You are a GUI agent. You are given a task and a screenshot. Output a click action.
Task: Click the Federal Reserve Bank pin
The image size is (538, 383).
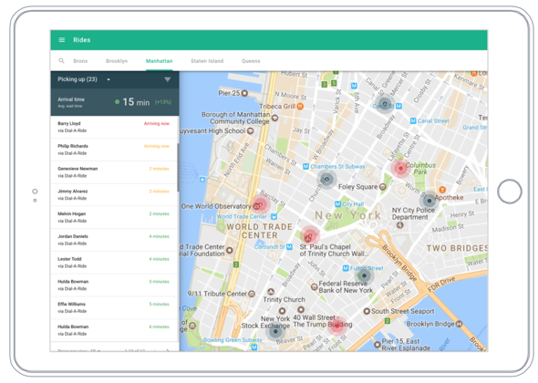click(314, 286)
